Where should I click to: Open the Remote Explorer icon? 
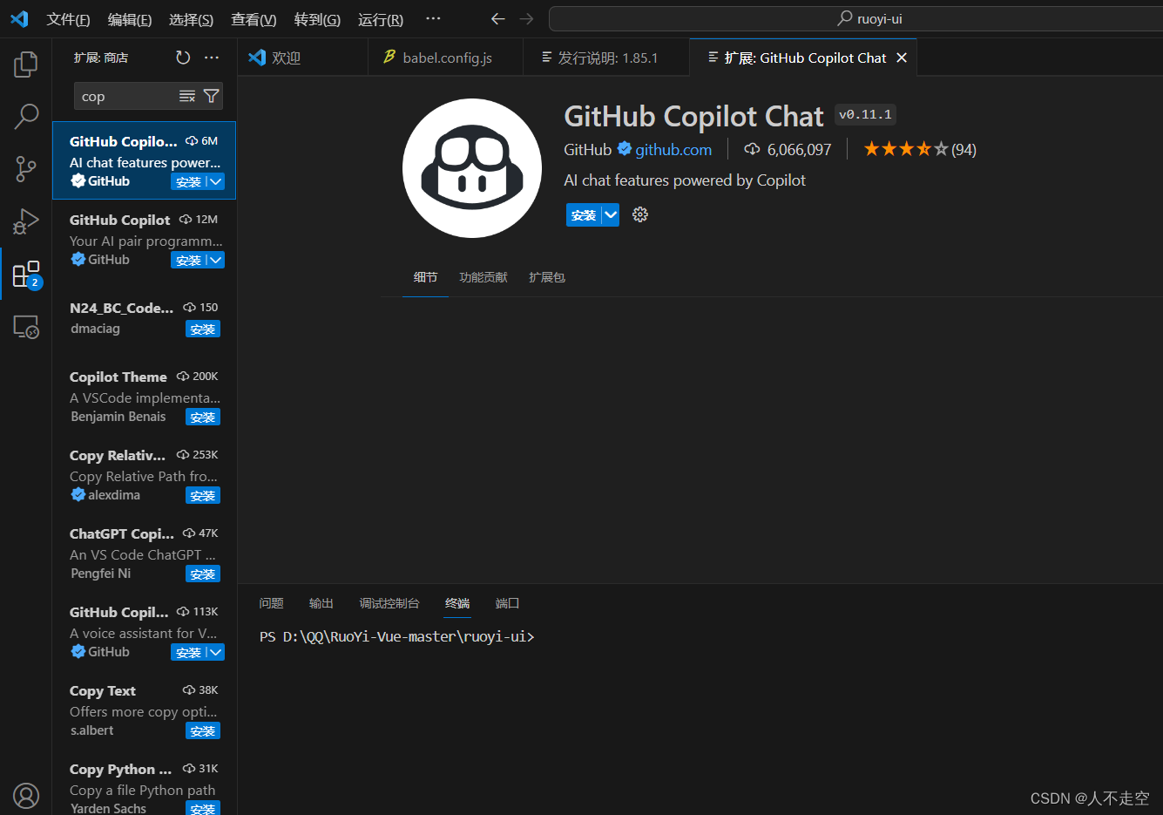click(25, 326)
